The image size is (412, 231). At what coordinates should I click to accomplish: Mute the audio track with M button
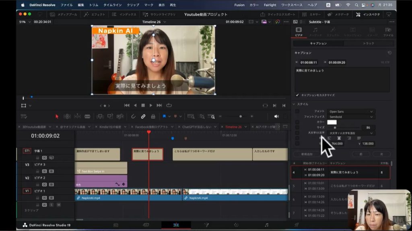point(59,205)
